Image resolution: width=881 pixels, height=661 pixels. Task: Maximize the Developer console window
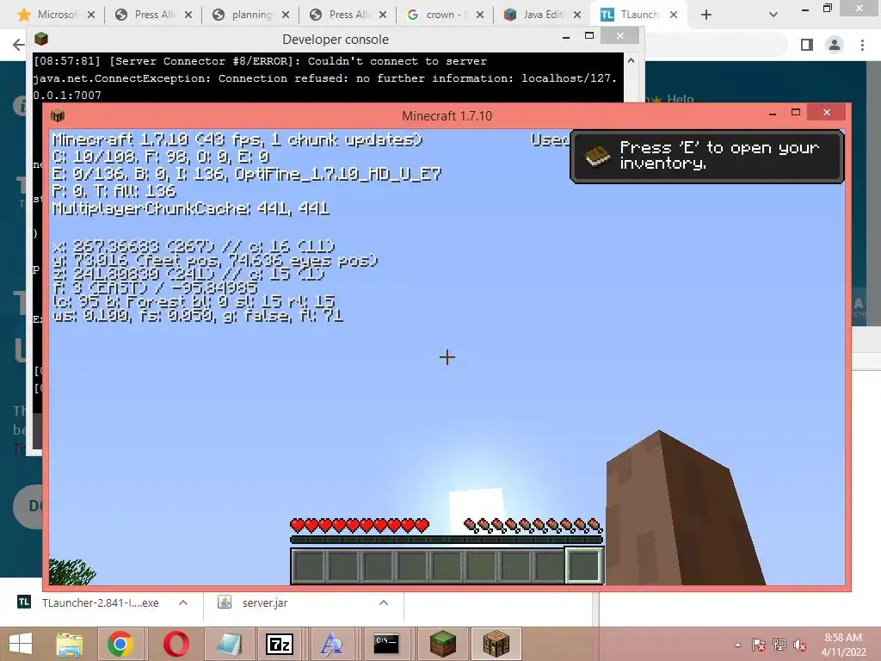[x=589, y=36]
